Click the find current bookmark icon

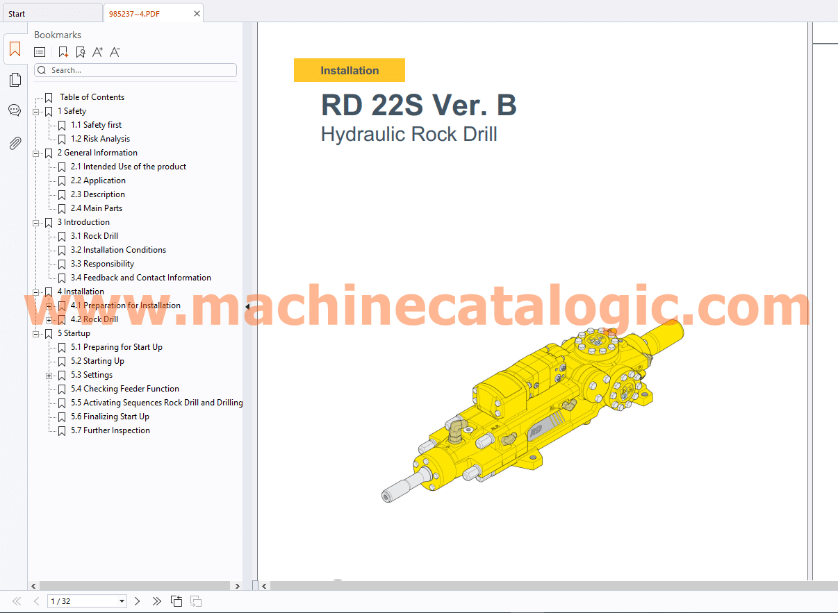pyautogui.click(x=81, y=52)
